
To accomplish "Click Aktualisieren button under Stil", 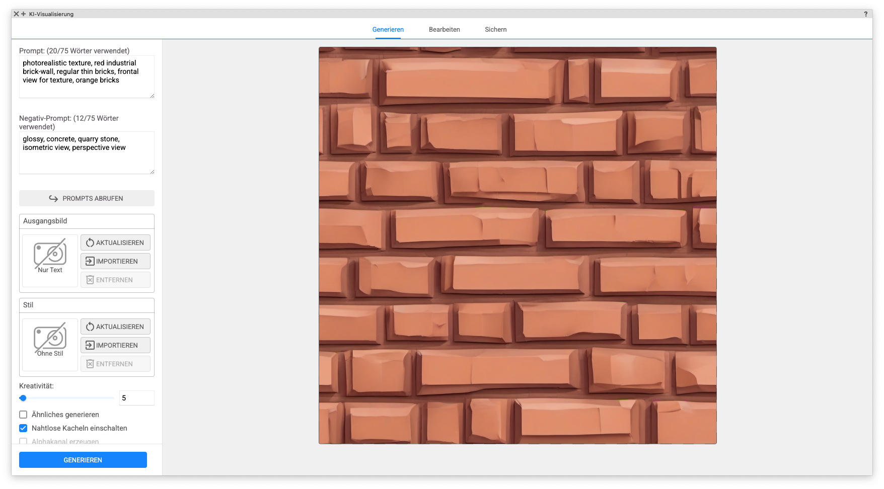I will (x=115, y=327).
